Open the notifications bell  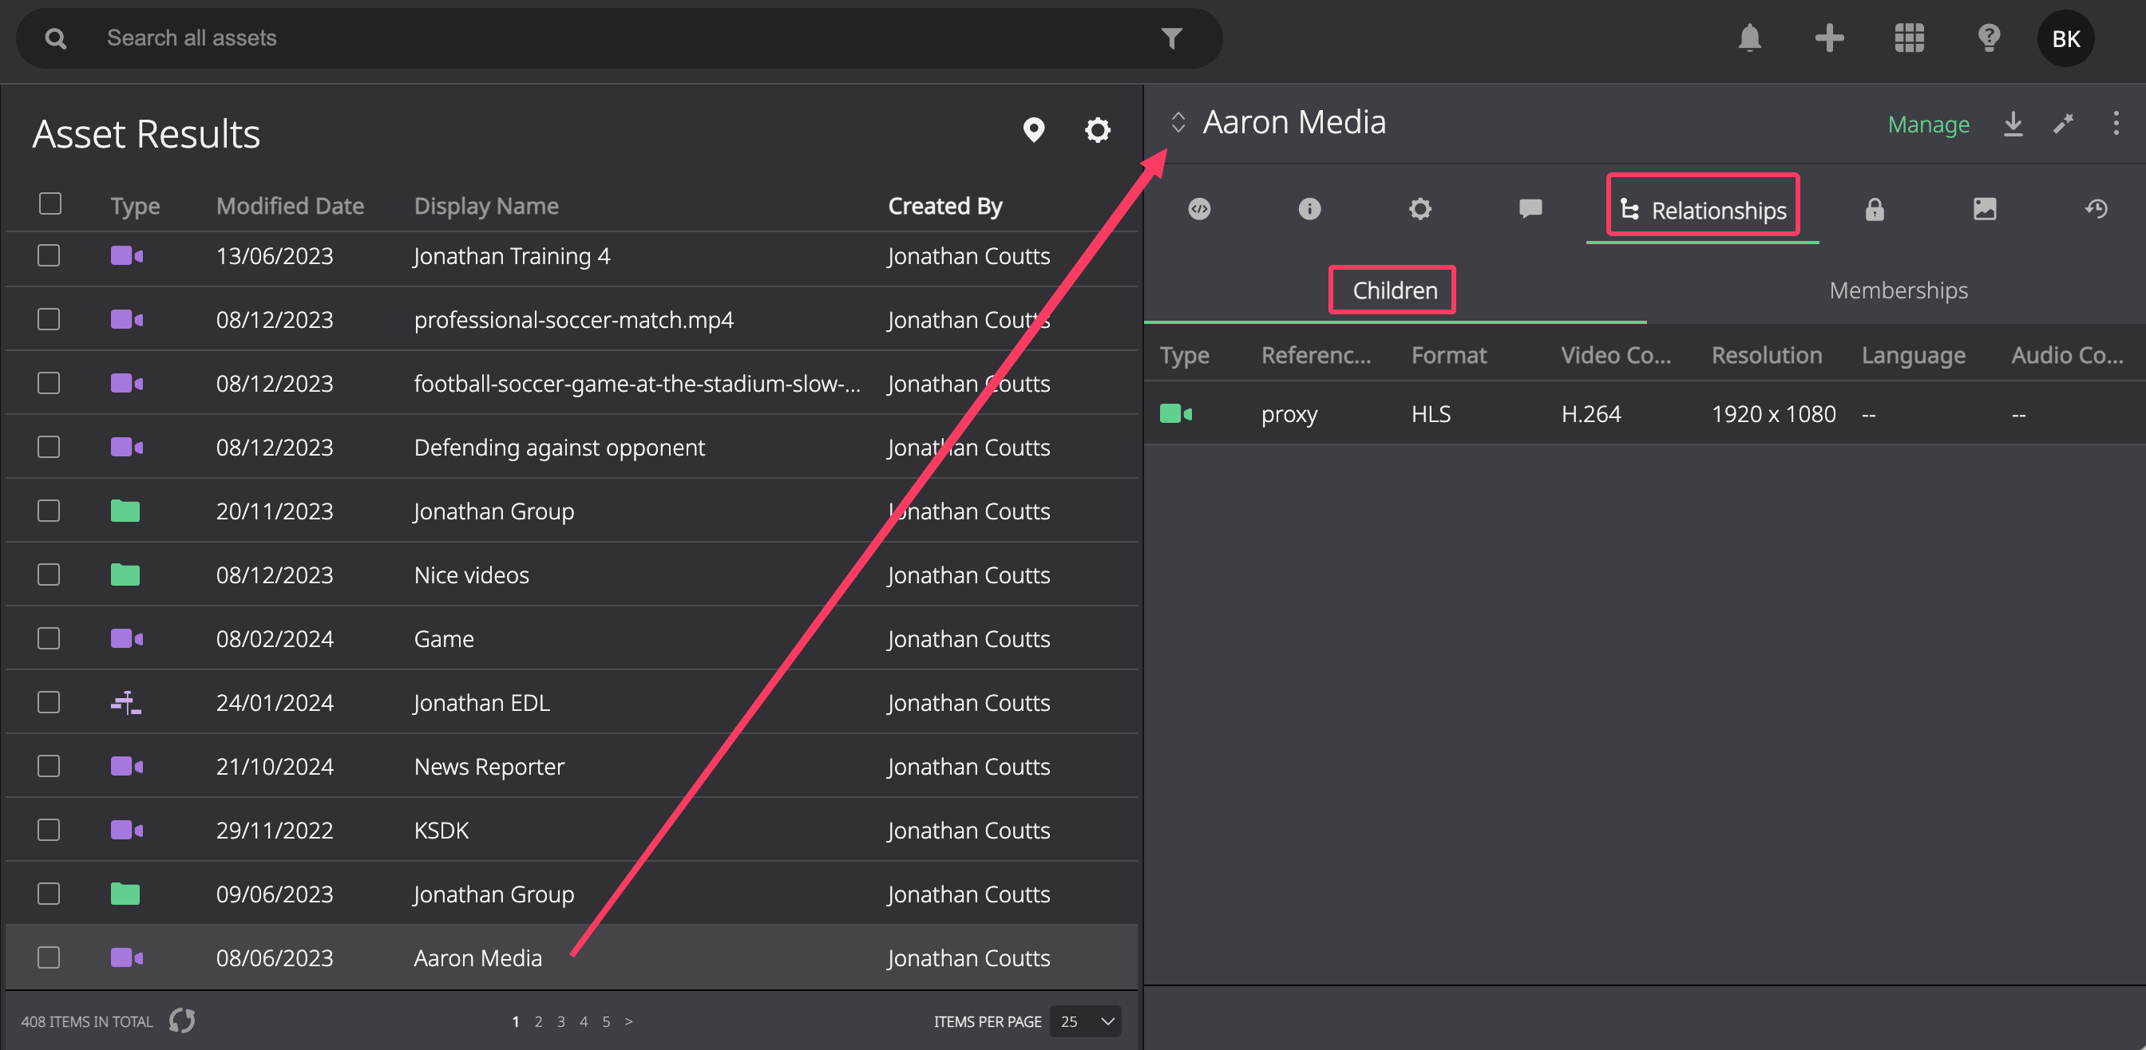[1749, 38]
